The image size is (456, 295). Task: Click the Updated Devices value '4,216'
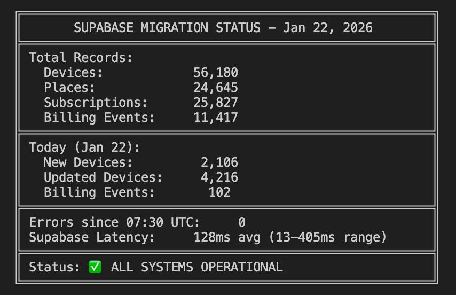coord(219,177)
